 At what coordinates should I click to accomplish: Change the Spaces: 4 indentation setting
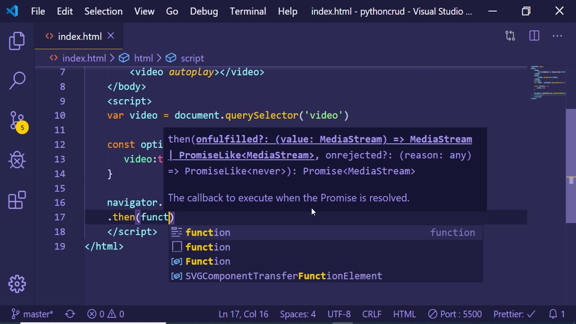[x=297, y=314]
